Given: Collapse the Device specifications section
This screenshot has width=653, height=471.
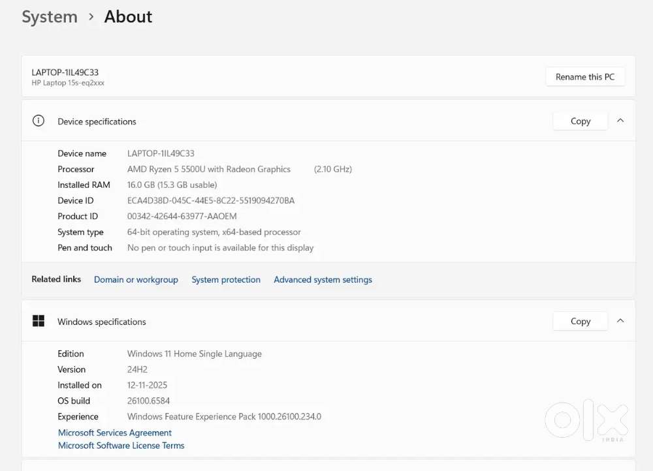Looking at the screenshot, I should click(x=620, y=121).
